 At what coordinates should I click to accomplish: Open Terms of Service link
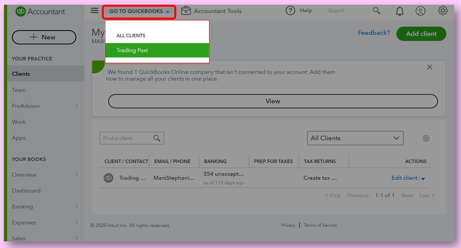click(320, 225)
